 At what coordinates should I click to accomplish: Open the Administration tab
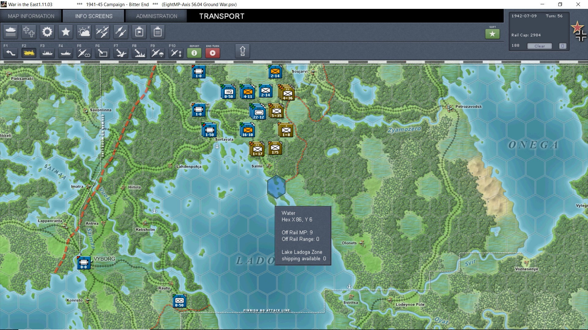[x=156, y=16]
